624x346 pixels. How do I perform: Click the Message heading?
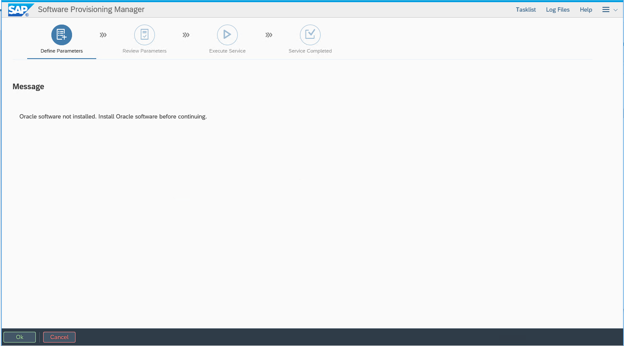tap(28, 87)
